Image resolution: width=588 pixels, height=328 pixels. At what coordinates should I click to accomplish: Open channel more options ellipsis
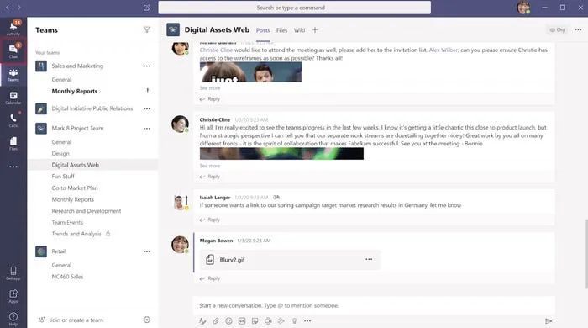(x=578, y=29)
